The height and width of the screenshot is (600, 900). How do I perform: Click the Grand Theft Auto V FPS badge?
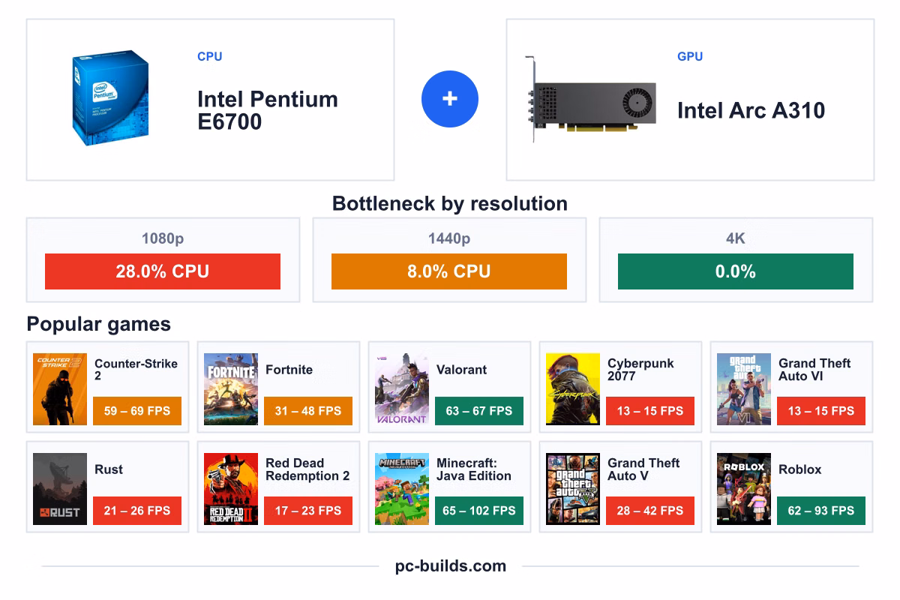pyautogui.click(x=650, y=511)
